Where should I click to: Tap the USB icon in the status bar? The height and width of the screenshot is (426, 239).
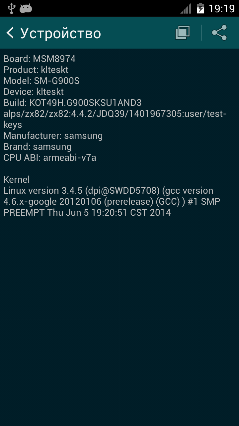pyautogui.click(x=11, y=8)
